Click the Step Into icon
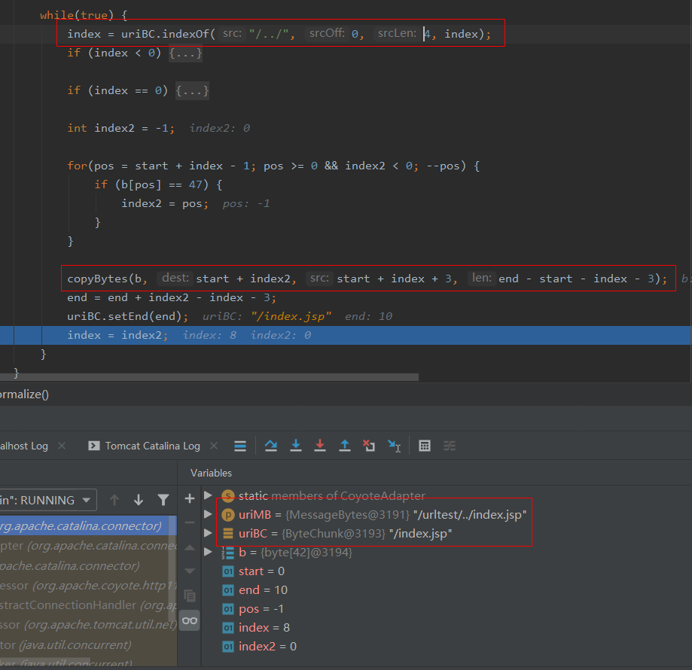692x670 pixels. pyautogui.click(x=296, y=446)
